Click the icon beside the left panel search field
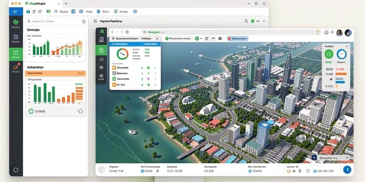 (x=84, y=21)
